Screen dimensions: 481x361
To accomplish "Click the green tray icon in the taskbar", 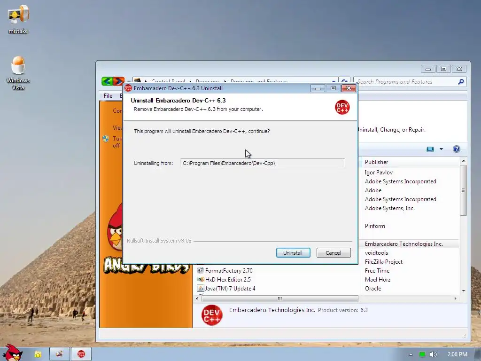I will tap(422, 354).
